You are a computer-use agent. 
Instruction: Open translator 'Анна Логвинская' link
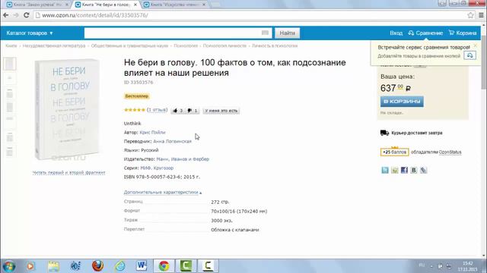click(x=173, y=142)
